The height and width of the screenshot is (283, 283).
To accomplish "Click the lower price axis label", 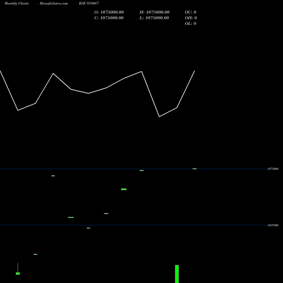I will [x=273, y=225].
